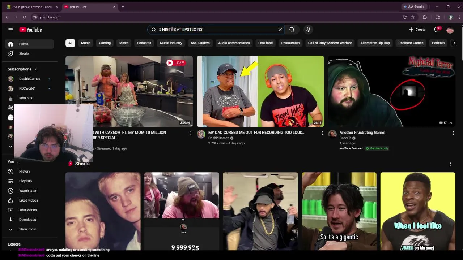Image resolution: width=463 pixels, height=260 pixels.
Task: Select the Podcasts filter chip
Action: [x=144, y=43]
